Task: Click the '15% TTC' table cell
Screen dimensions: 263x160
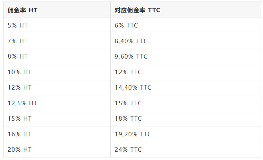Action: 128,103
